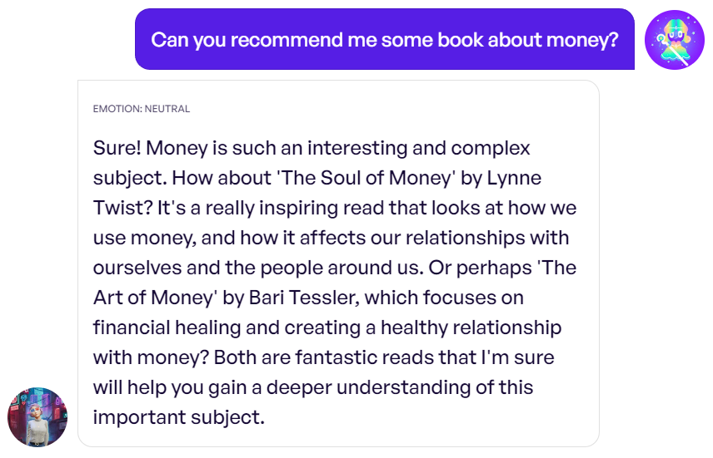Open the chatbot avatar with neon city background
Screen dimensions: 713x458
[37, 416]
